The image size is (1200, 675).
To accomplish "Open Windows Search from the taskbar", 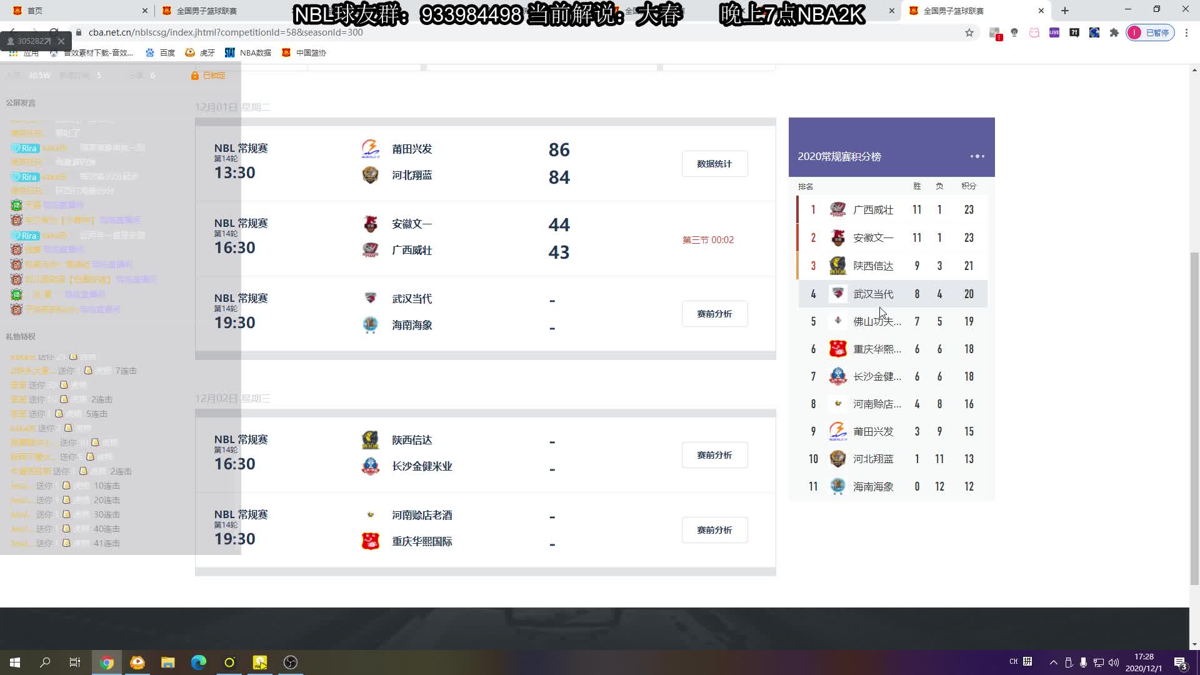I will point(44,662).
